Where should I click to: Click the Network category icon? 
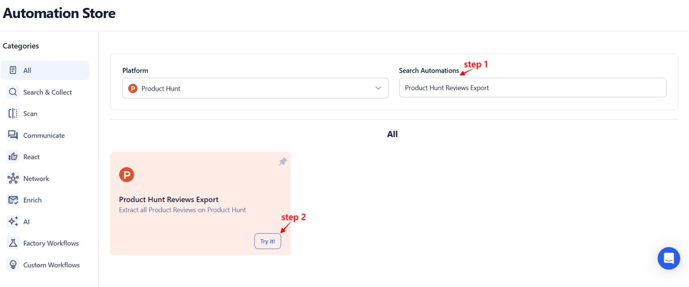coord(13,178)
